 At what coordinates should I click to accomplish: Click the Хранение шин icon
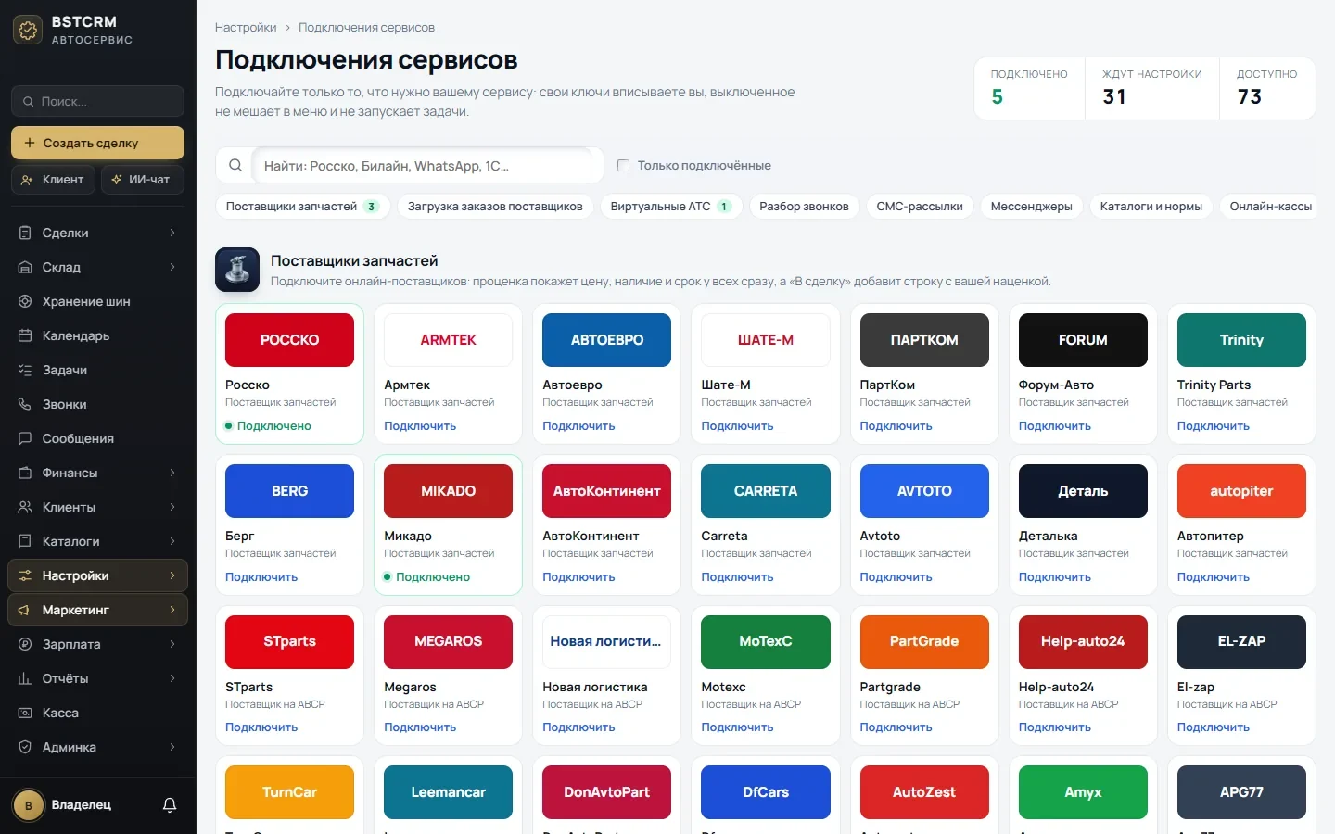[x=25, y=301]
